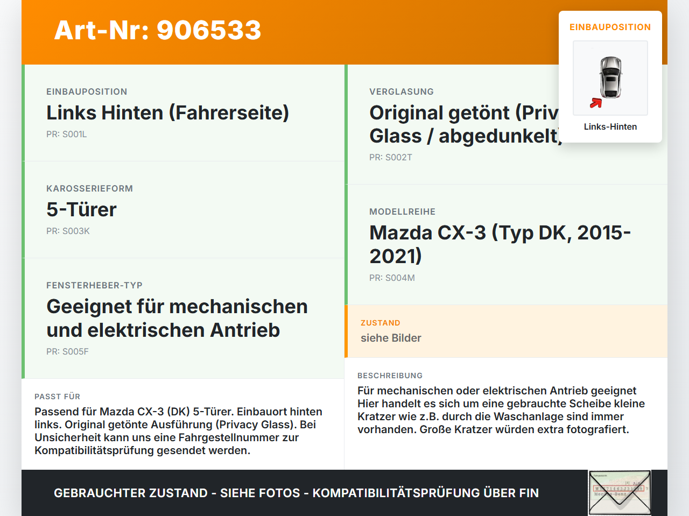Click the Links-Hinten caption label
This screenshot has width=689, height=516.
point(610,127)
